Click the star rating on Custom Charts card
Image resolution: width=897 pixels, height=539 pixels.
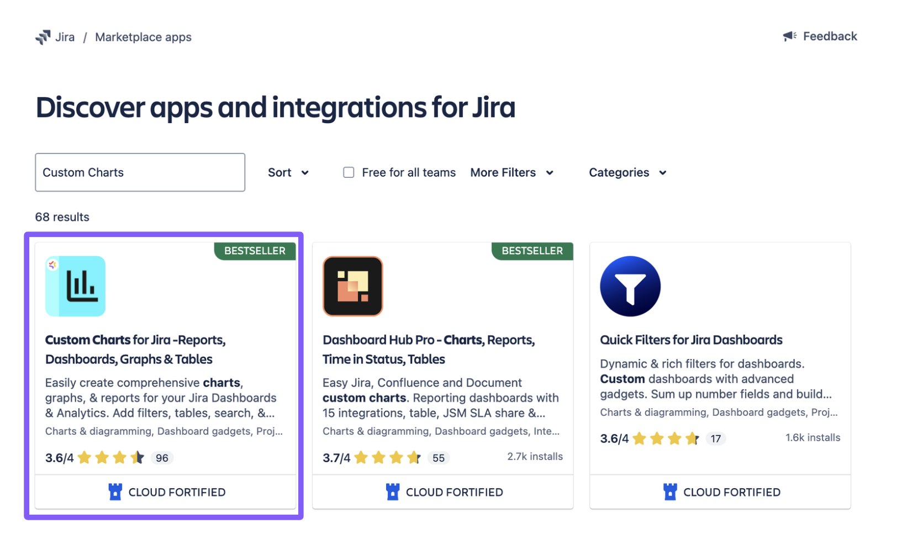click(110, 458)
